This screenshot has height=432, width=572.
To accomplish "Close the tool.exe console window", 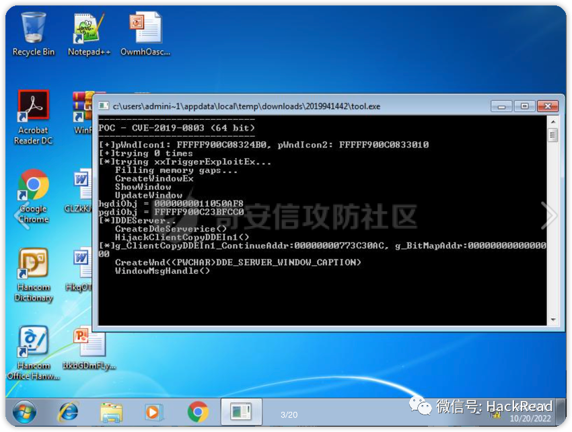I will pyautogui.click(x=547, y=106).
